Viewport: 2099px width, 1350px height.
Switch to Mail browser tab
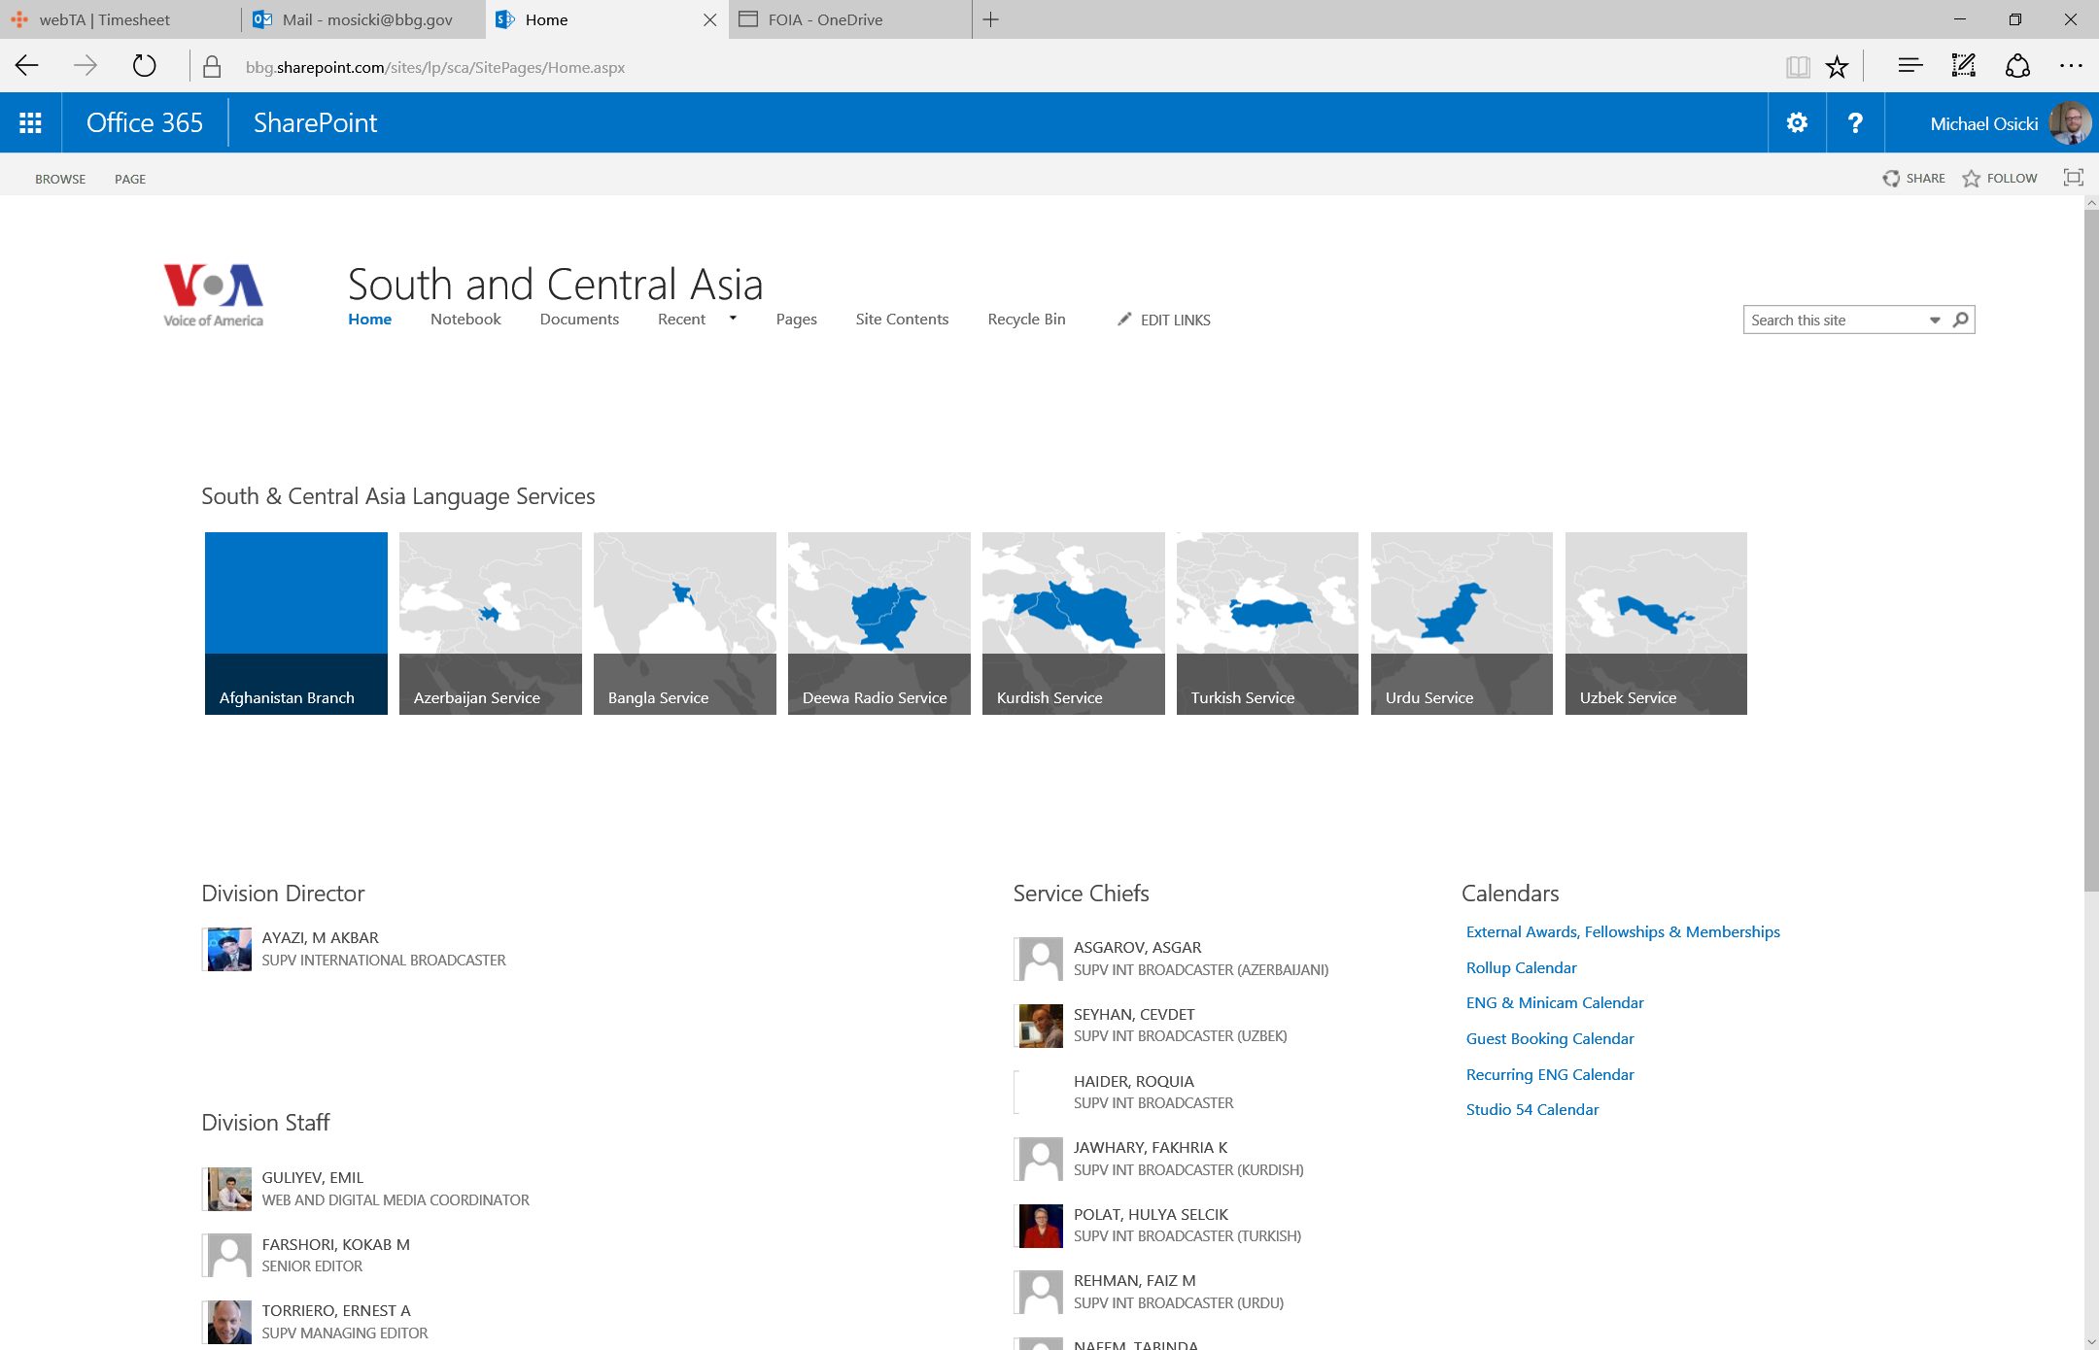(x=365, y=19)
